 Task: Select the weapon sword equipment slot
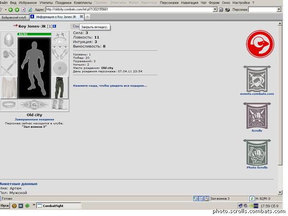point(9,68)
